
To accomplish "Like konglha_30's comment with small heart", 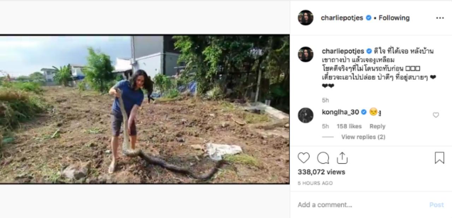I will (x=436, y=115).
